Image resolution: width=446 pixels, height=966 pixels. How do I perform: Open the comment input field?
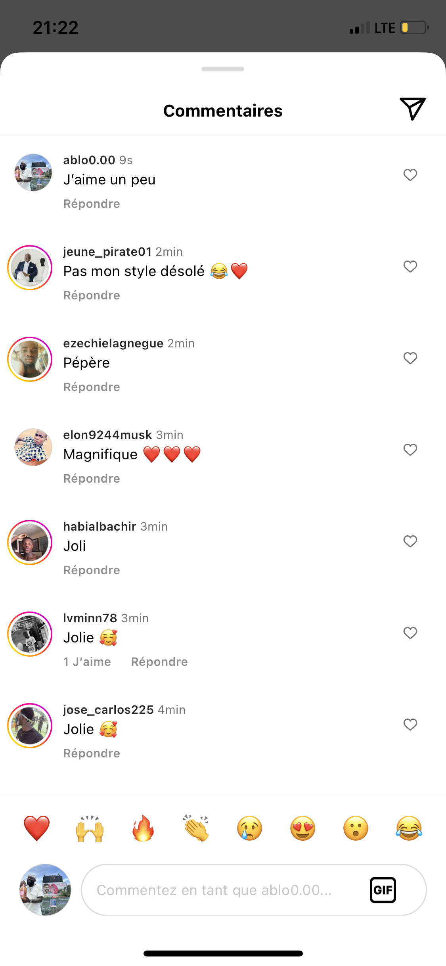click(222, 890)
